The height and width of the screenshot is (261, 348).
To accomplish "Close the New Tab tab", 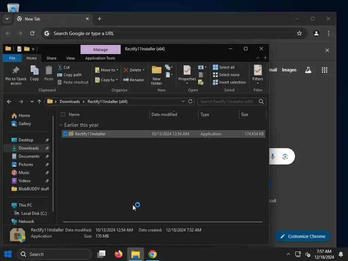I will pos(87,19).
